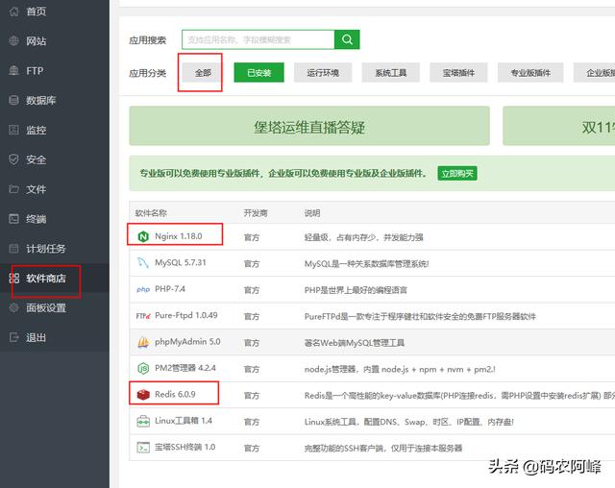Click the 开发商 column header
The image size is (615, 488).
tap(256, 213)
